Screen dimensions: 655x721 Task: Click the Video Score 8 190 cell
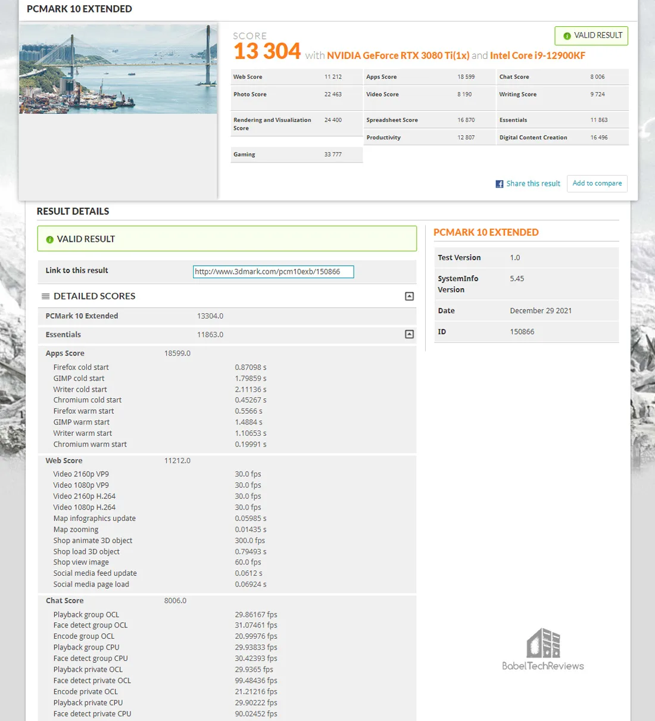coord(429,98)
